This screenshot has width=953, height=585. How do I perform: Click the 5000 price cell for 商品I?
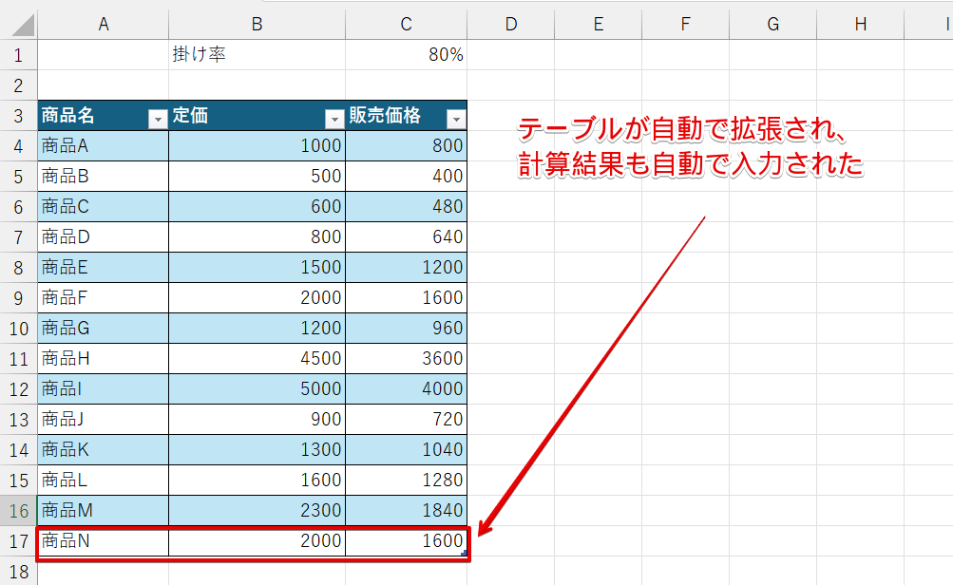coord(257,388)
